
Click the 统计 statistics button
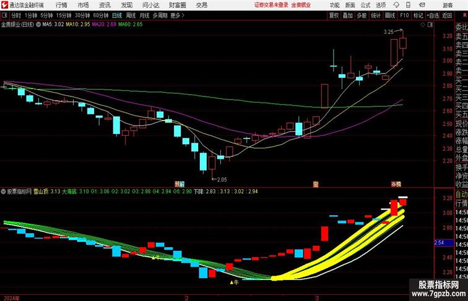pyautogui.click(x=376, y=15)
